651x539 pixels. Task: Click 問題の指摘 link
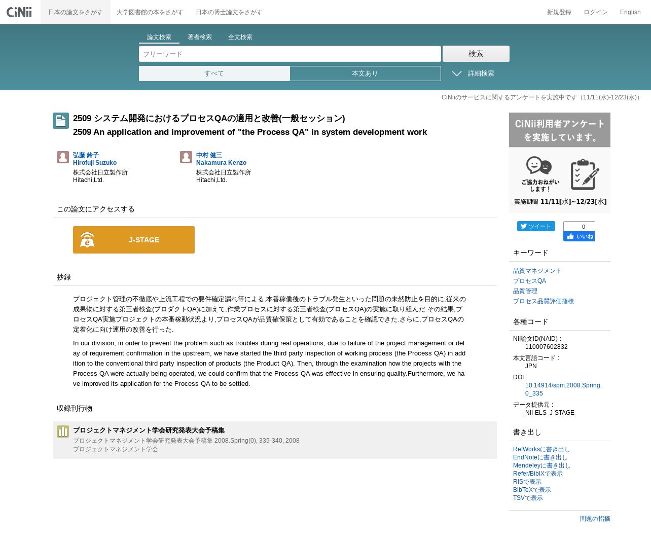coord(595,519)
